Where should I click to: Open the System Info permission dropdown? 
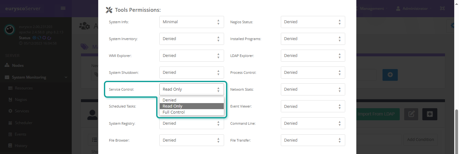[192, 22]
